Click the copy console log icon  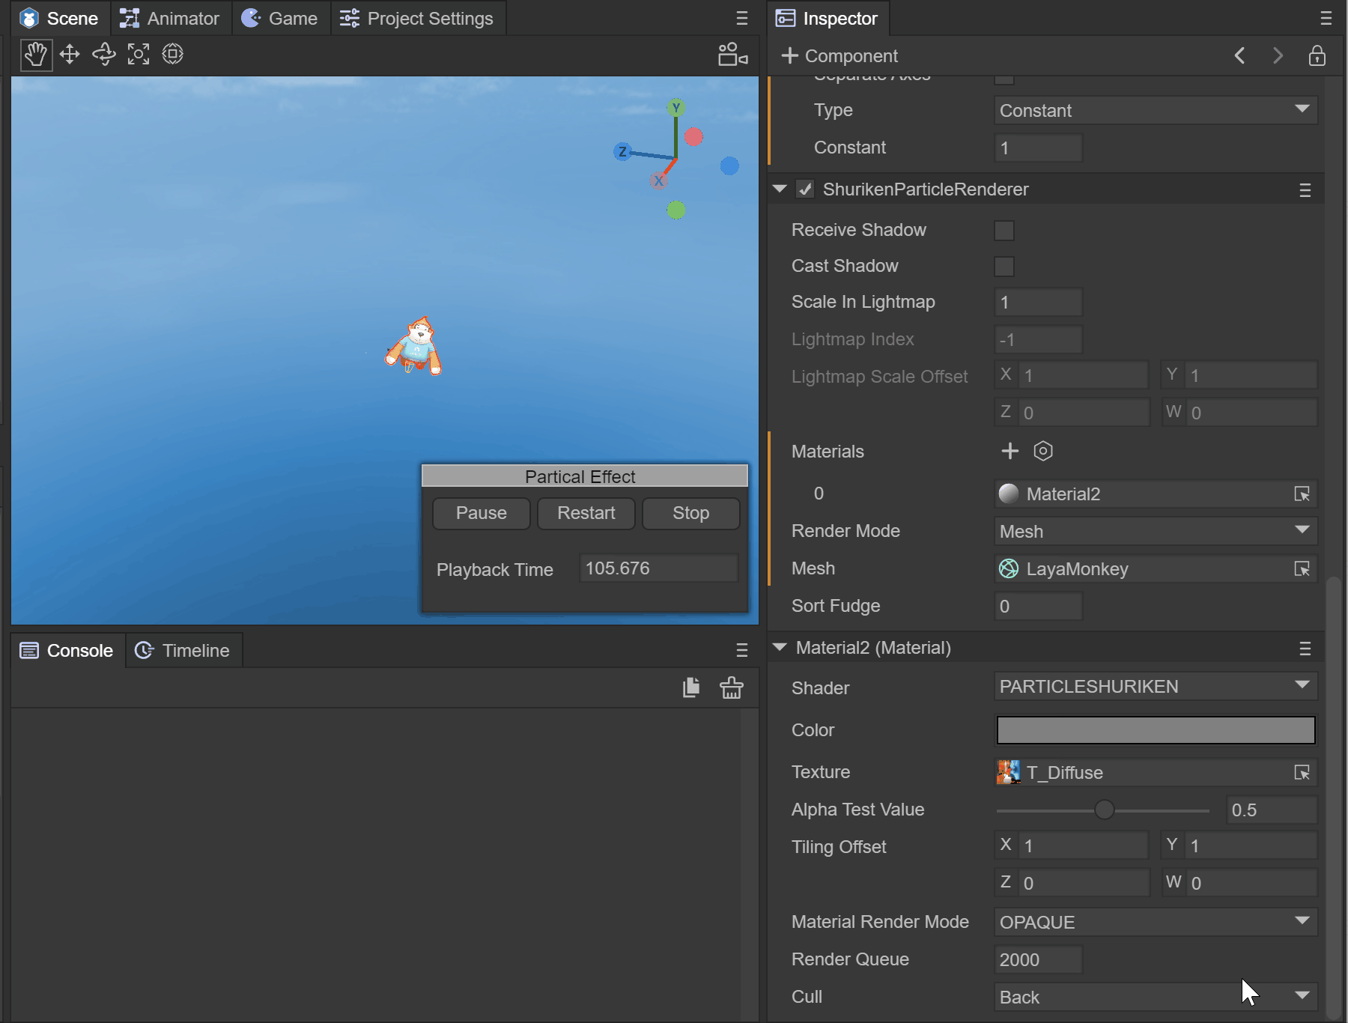coord(691,687)
